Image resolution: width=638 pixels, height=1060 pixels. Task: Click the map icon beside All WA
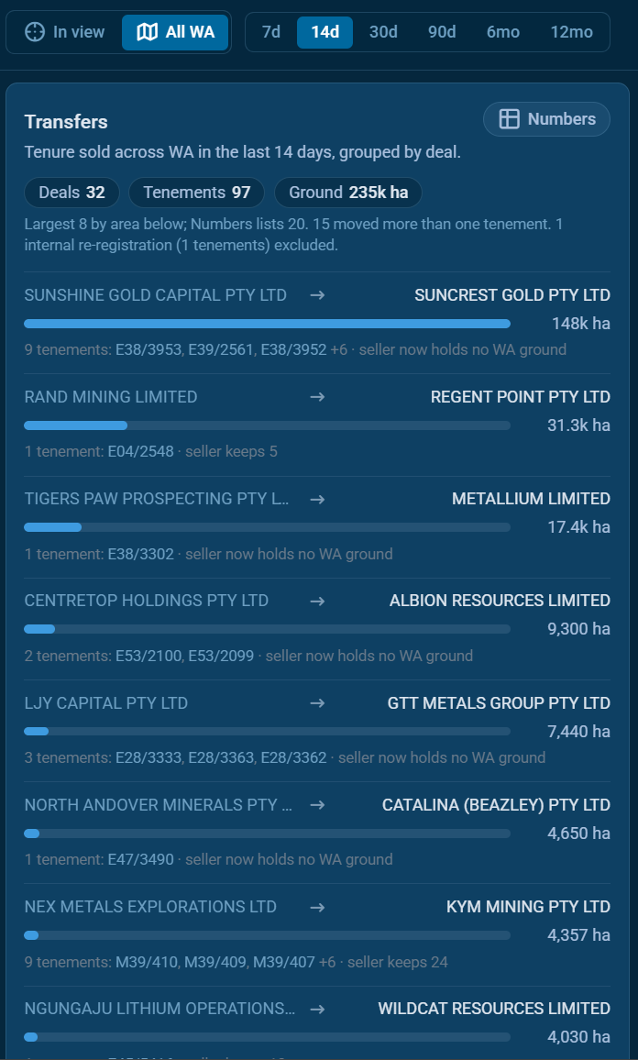[147, 32]
